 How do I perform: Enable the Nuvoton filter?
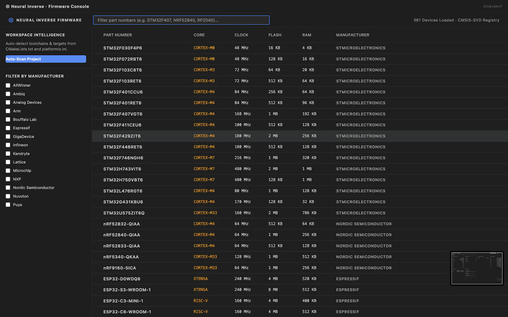pos(8,196)
